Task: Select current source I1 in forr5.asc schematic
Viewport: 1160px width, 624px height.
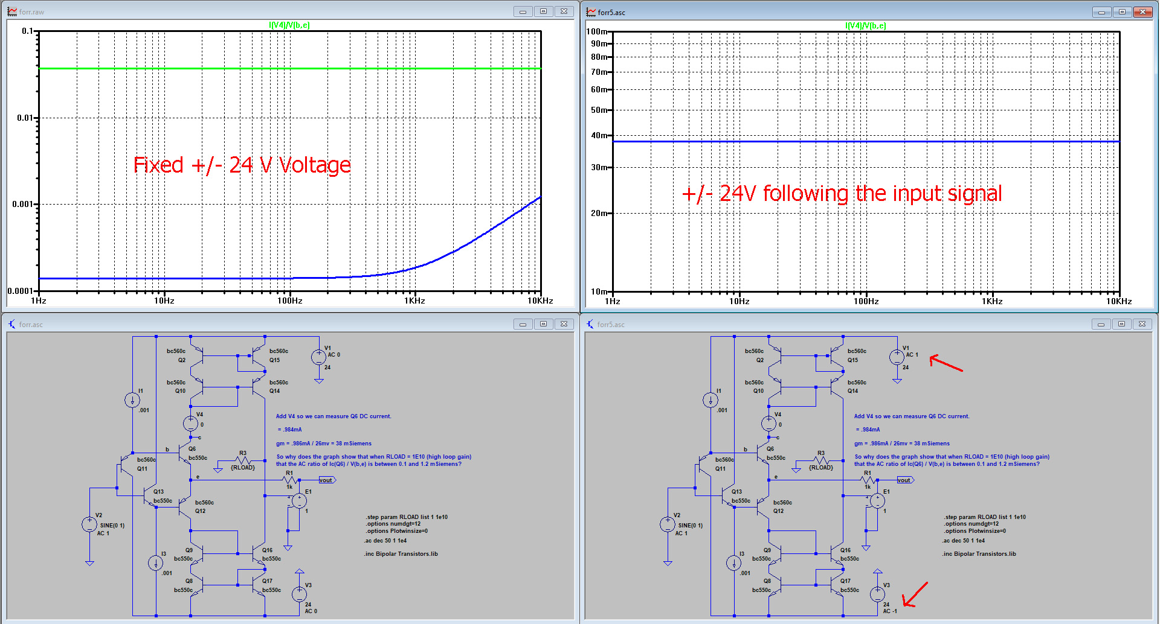Action: [710, 400]
